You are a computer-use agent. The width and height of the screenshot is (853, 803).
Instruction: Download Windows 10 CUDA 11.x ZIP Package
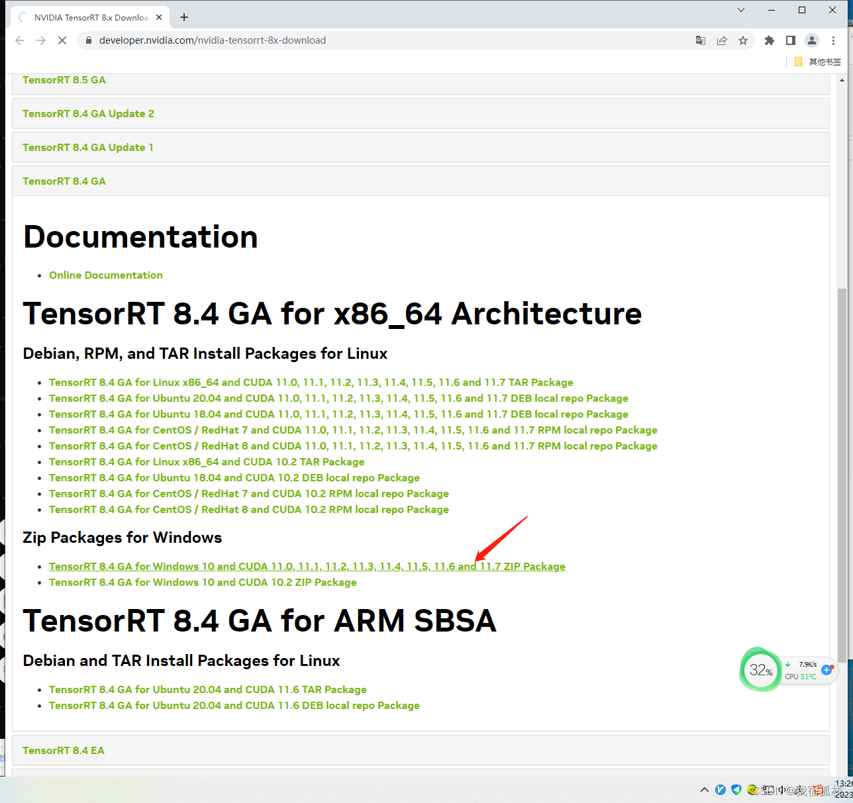pyautogui.click(x=307, y=567)
